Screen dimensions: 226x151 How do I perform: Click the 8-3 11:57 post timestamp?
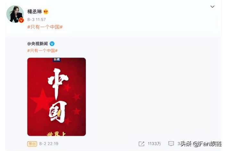tap(37, 20)
